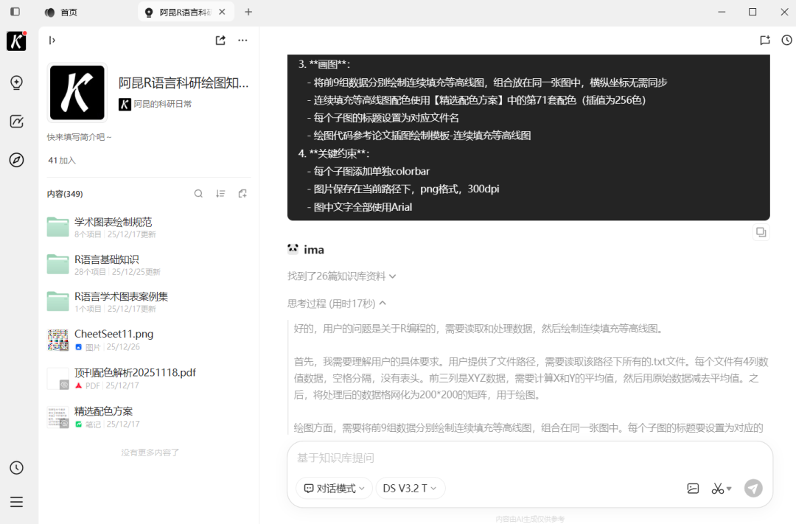Close the 阿昆R语言科研 tab
796x524 pixels.
[x=222, y=12]
